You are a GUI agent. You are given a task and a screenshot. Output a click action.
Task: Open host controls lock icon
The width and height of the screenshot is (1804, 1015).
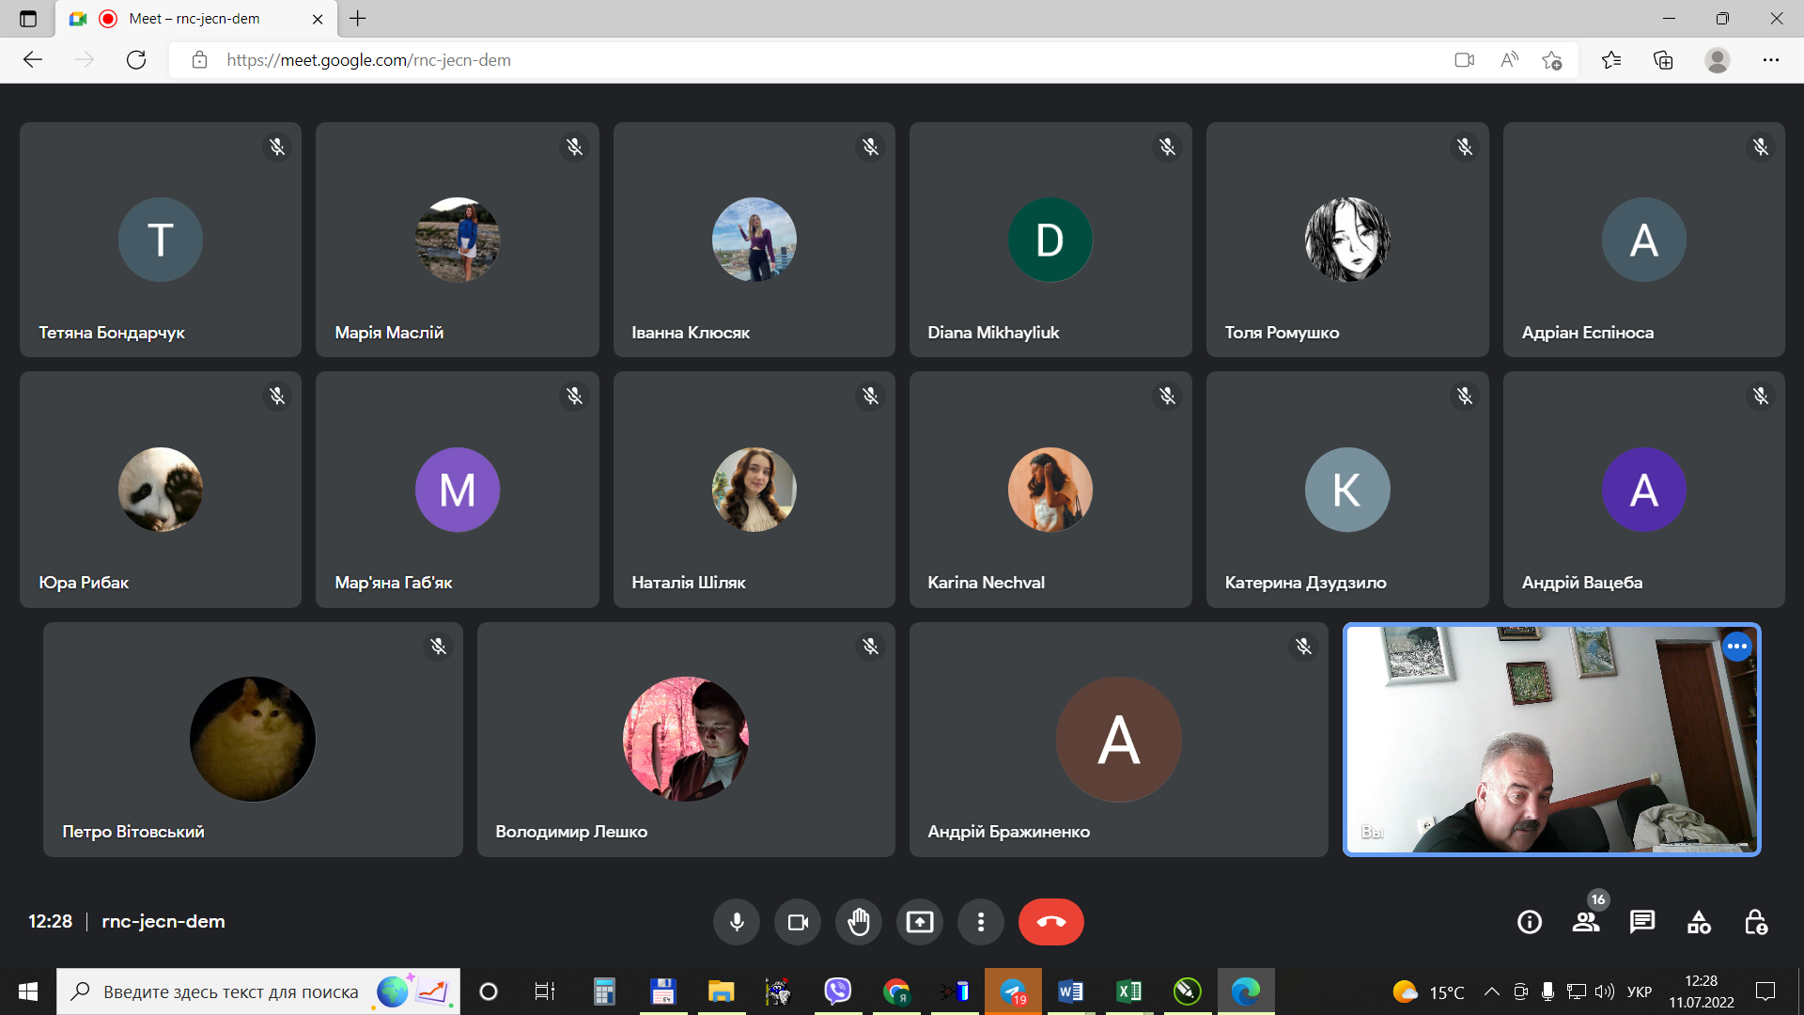coord(1755,922)
